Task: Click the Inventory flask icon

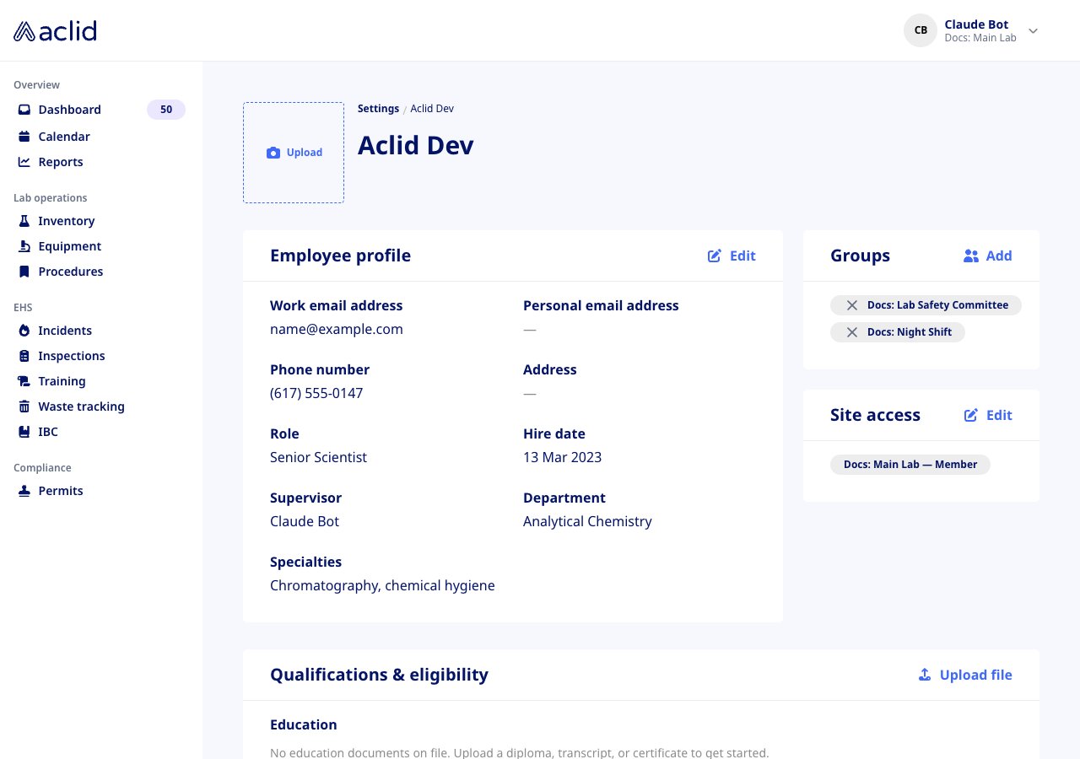Action: point(24,221)
